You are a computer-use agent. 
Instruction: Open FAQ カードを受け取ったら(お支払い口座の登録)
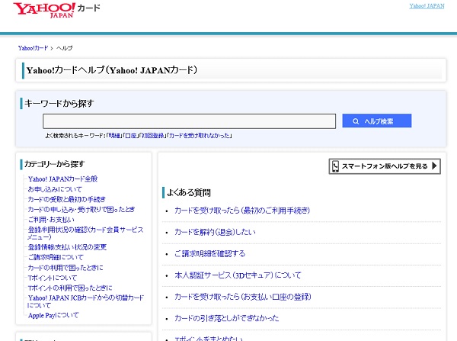coord(243,297)
